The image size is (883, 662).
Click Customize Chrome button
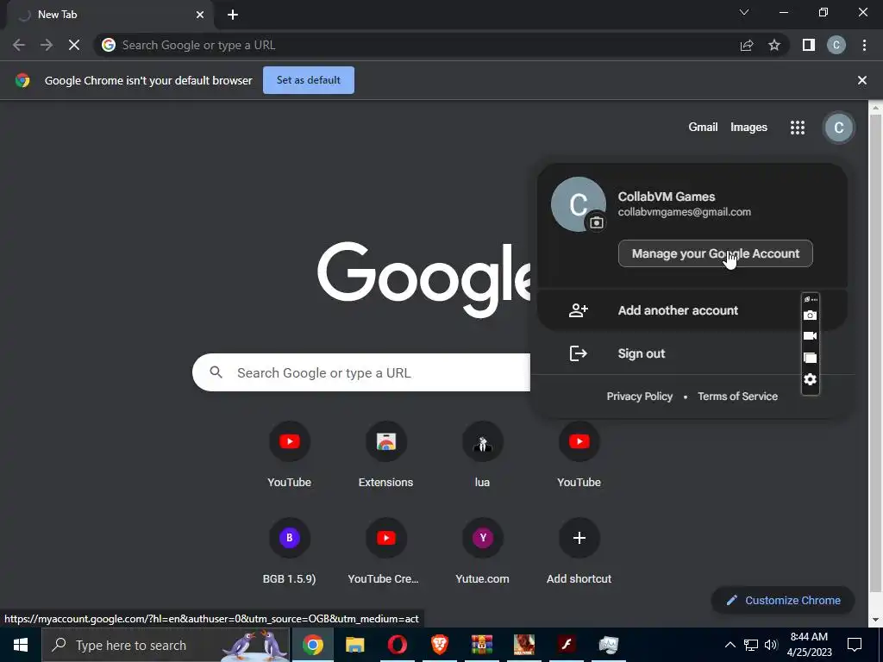pos(783,600)
